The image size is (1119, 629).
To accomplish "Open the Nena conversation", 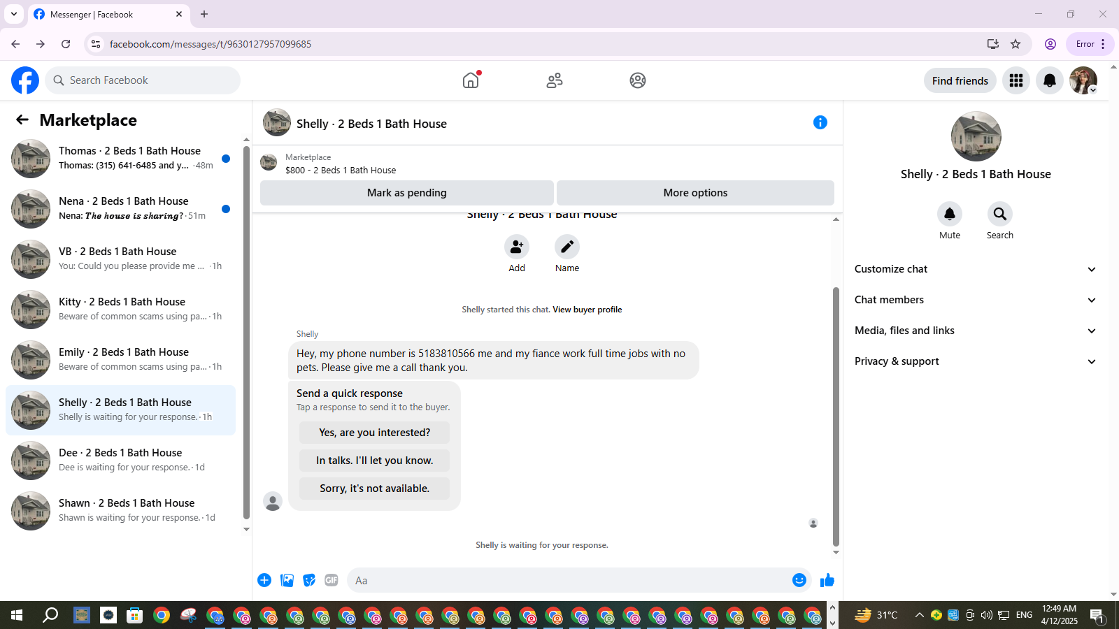I will (x=121, y=209).
